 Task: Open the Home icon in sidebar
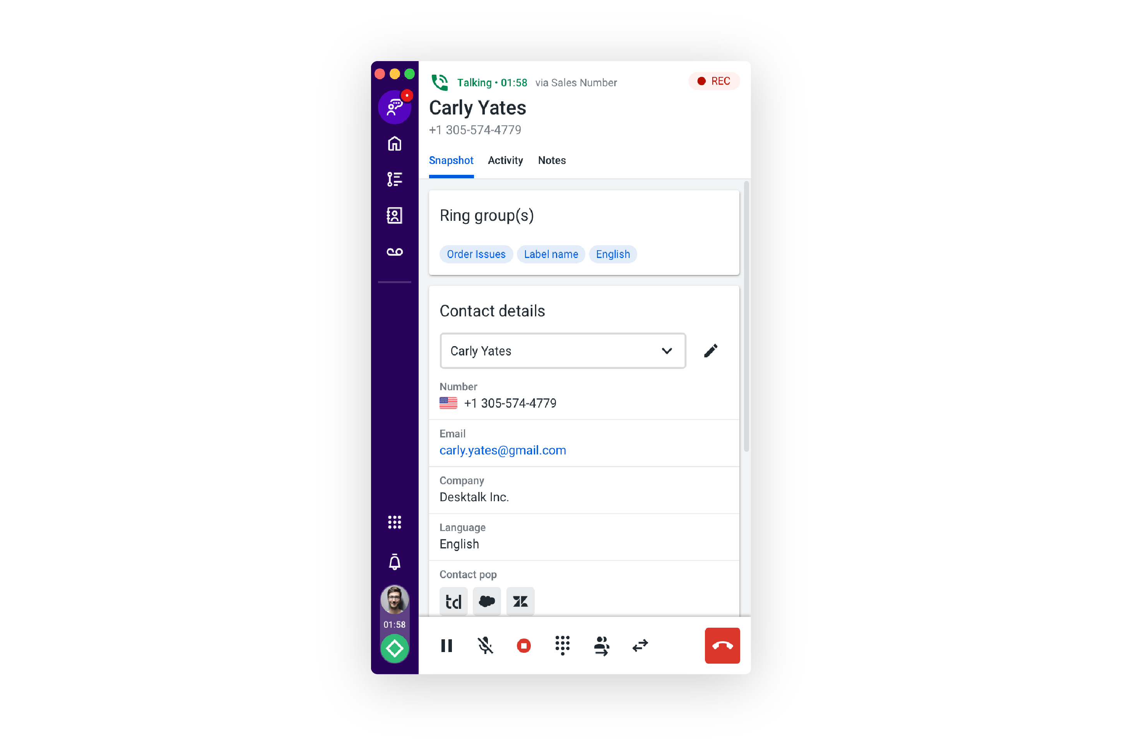[394, 143]
